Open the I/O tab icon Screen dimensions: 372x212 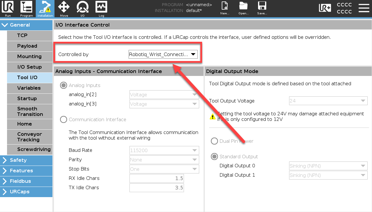click(83, 9)
